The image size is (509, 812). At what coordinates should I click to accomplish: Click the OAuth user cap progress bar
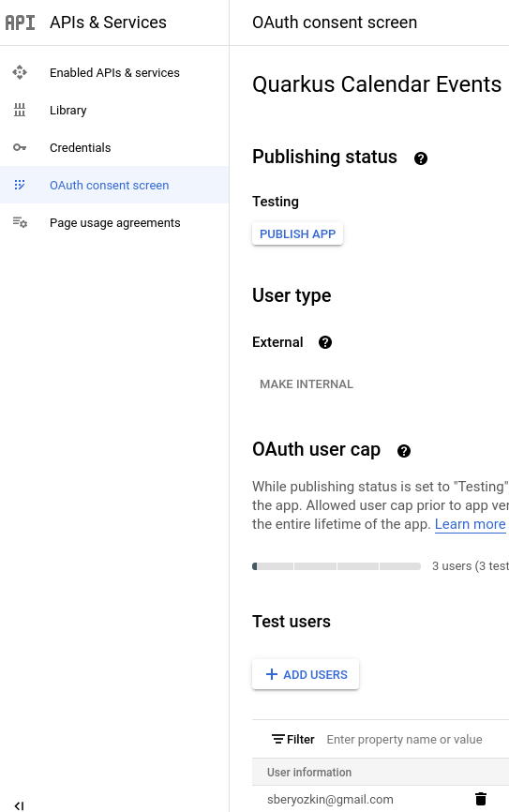337,566
